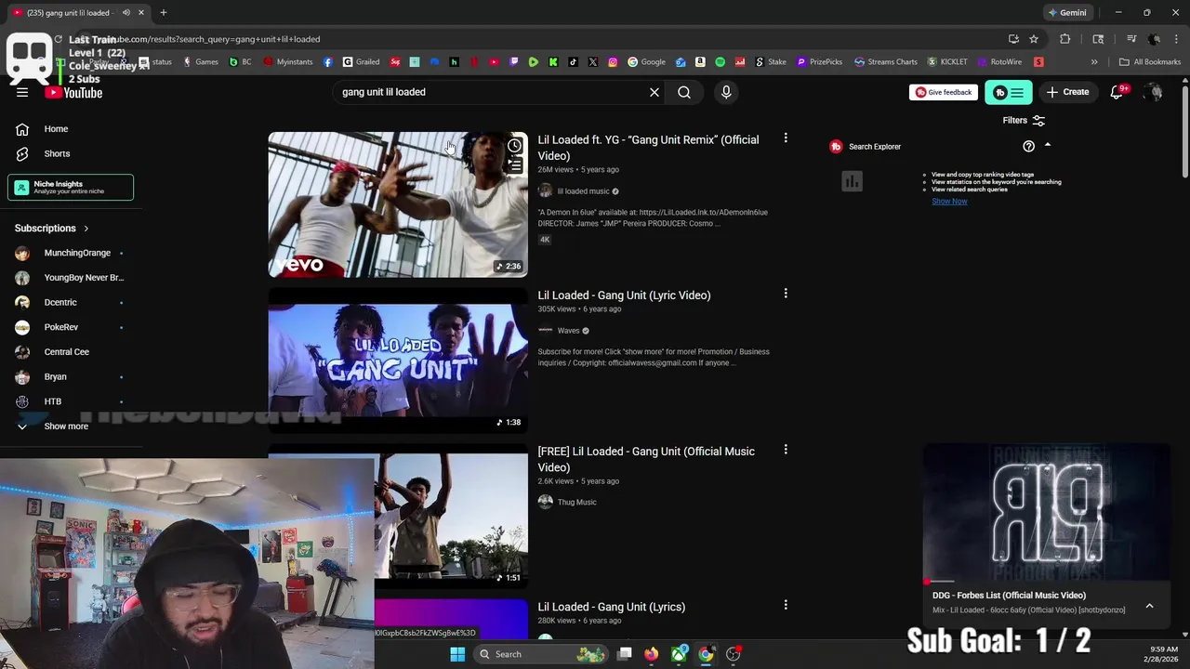This screenshot has height=669, width=1190.
Task: Open Niche Insights in the sidebar
Action: [71, 187]
